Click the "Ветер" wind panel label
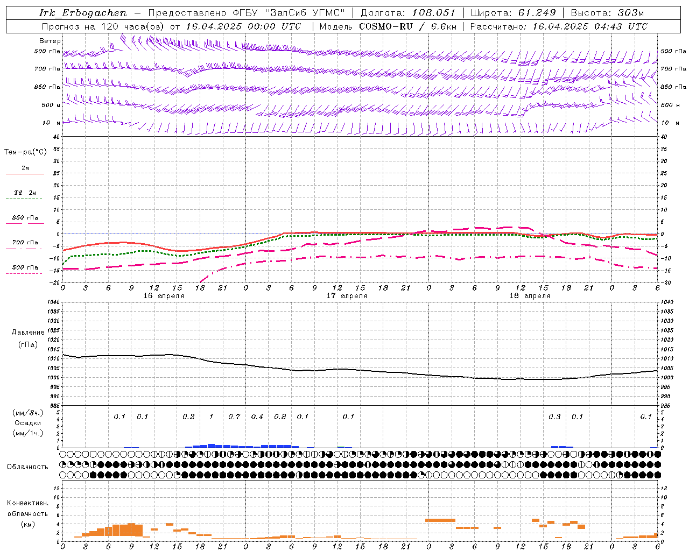Viewport: 689px width, 551px height. 50,41
